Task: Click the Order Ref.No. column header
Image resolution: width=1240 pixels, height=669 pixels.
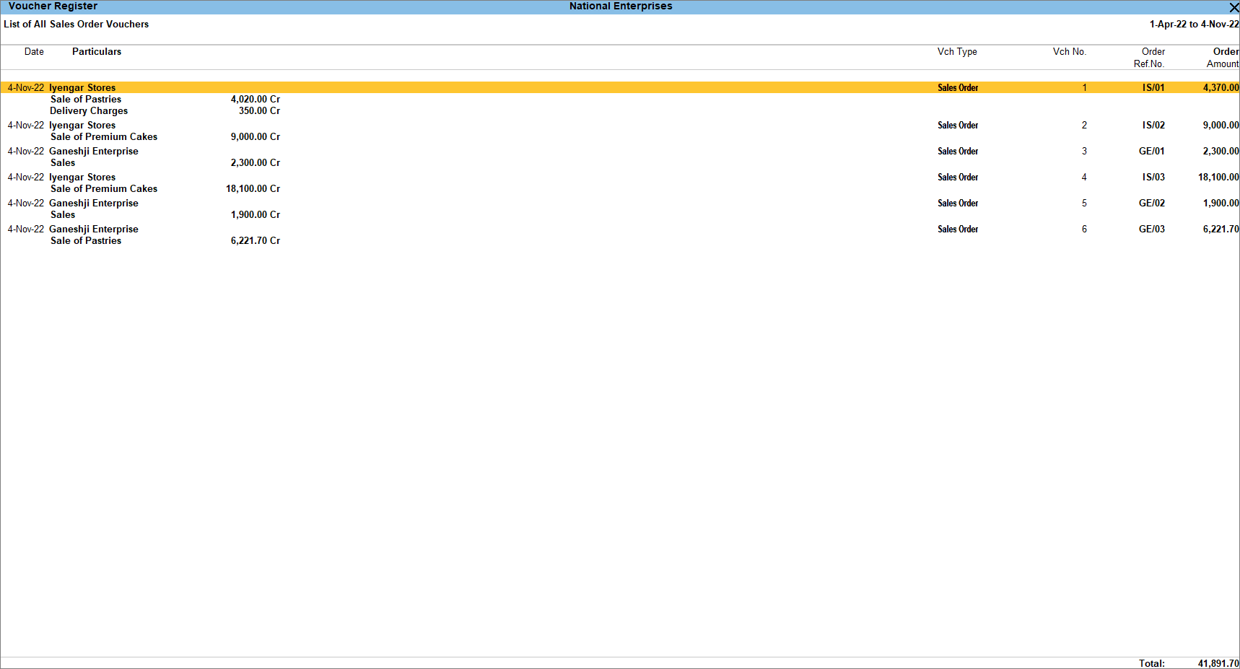Action: coord(1149,58)
